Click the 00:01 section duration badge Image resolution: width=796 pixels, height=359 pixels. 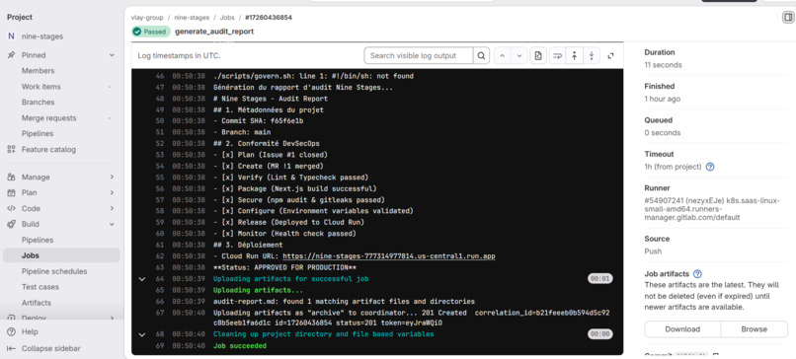pos(600,278)
